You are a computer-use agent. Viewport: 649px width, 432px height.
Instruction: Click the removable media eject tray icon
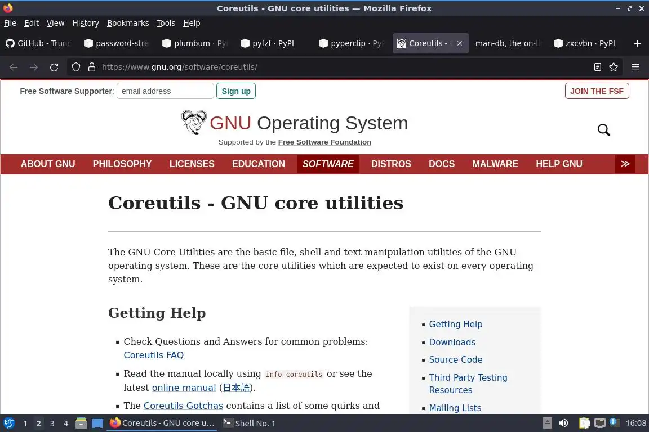(x=547, y=423)
